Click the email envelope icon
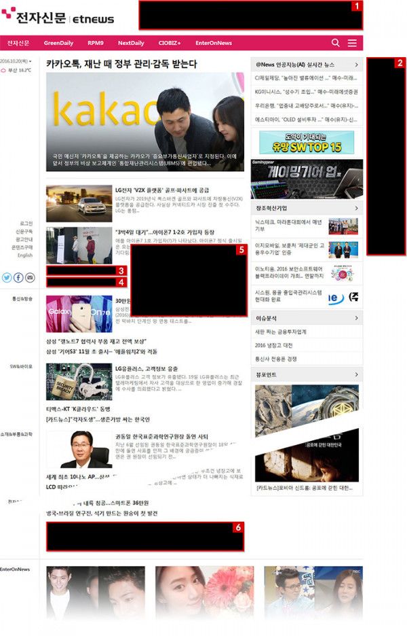This screenshot has width=407, height=636. [x=30, y=277]
